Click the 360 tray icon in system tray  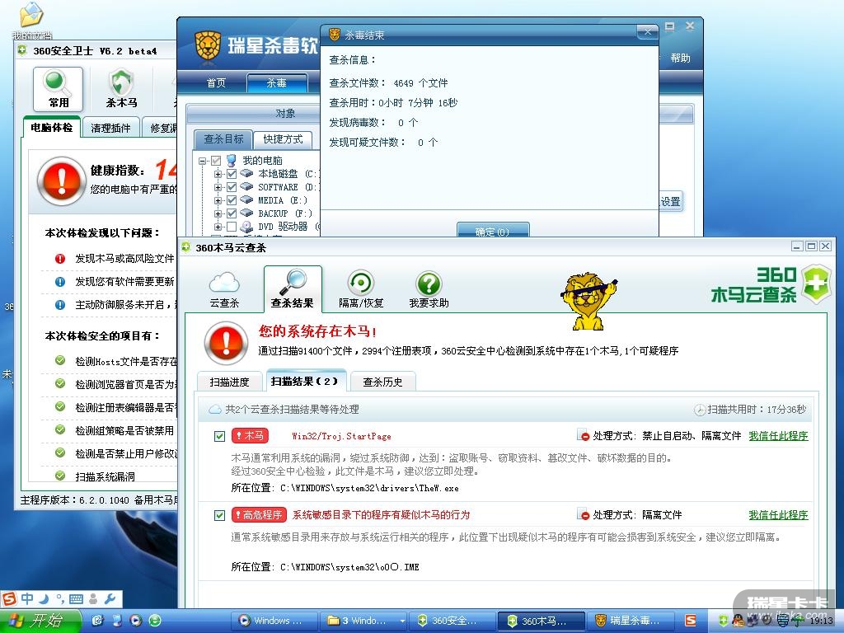(723, 621)
